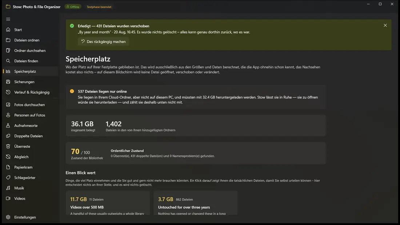Click the Personen auf Fotos icon

8,115
